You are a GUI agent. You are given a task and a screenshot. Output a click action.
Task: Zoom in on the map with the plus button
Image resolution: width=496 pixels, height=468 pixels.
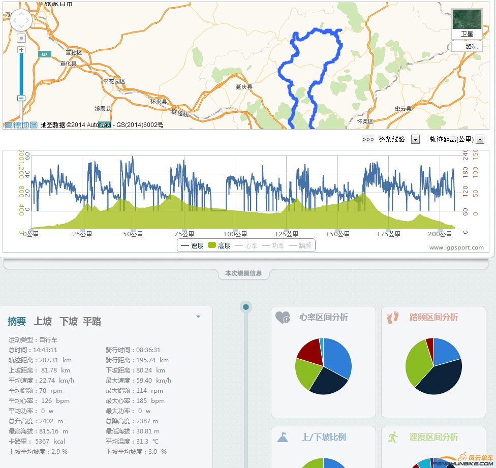coord(20,50)
